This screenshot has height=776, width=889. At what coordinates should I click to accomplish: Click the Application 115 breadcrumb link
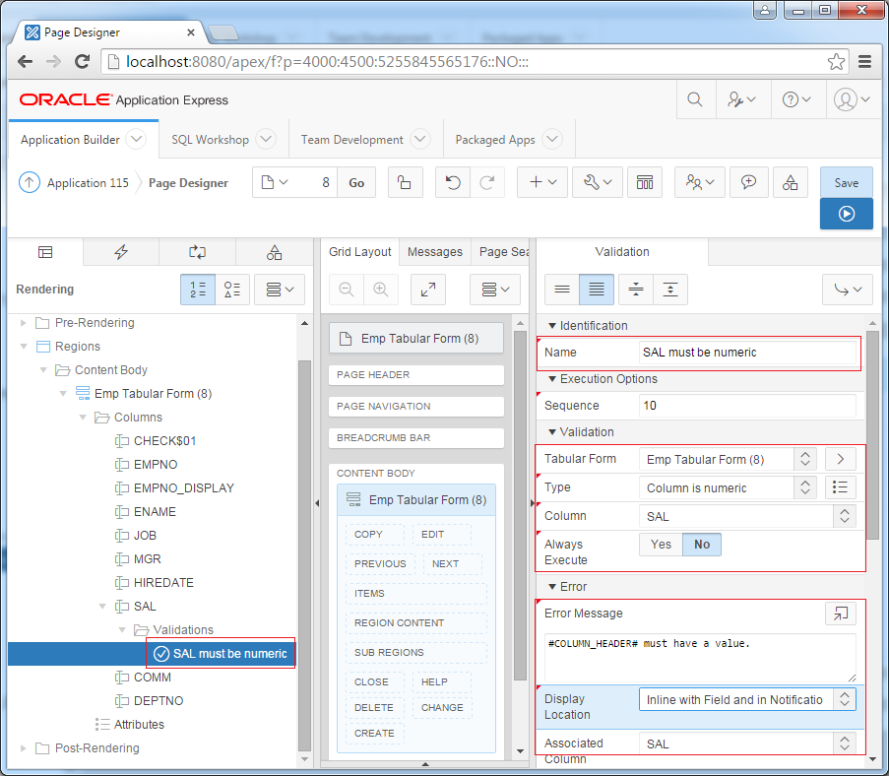click(x=88, y=182)
